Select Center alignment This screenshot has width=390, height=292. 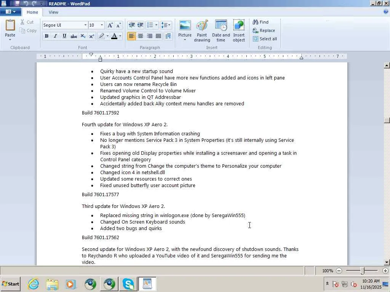[141, 36]
